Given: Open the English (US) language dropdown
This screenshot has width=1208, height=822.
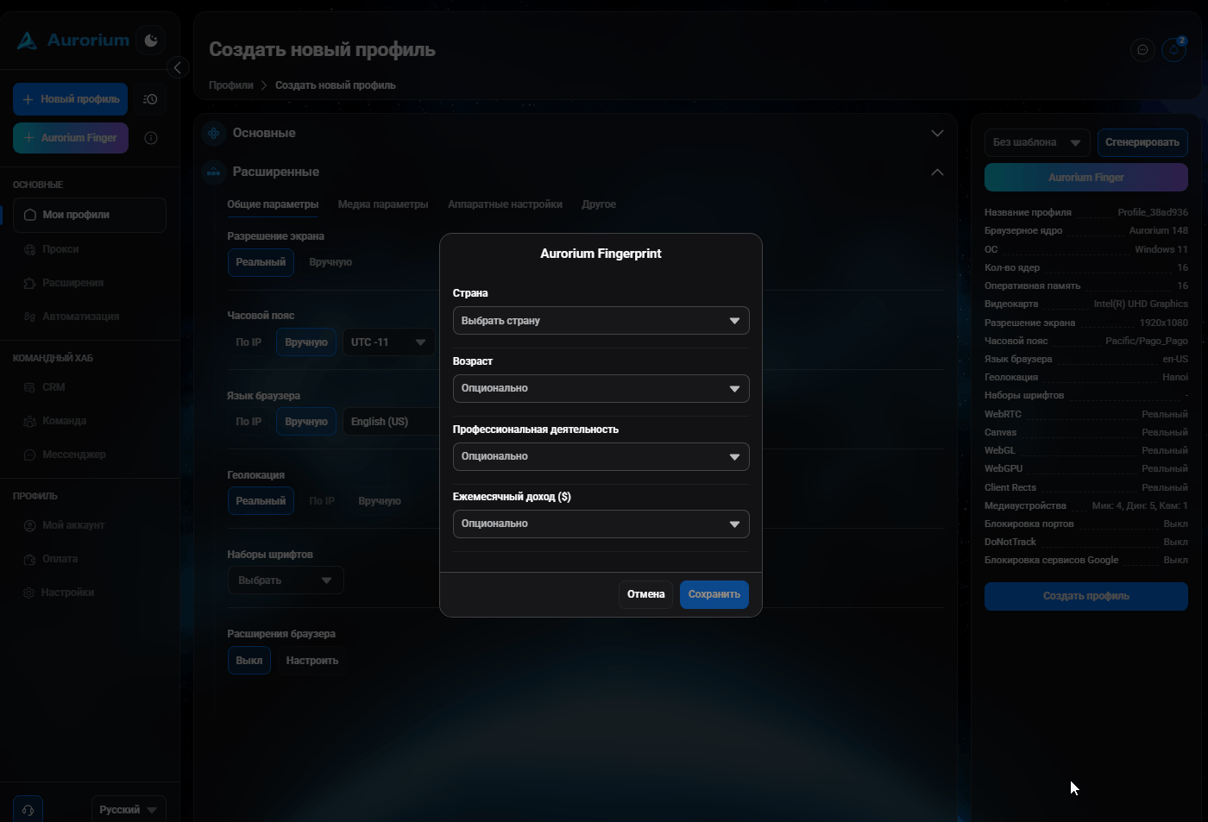Looking at the screenshot, I should pos(391,422).
